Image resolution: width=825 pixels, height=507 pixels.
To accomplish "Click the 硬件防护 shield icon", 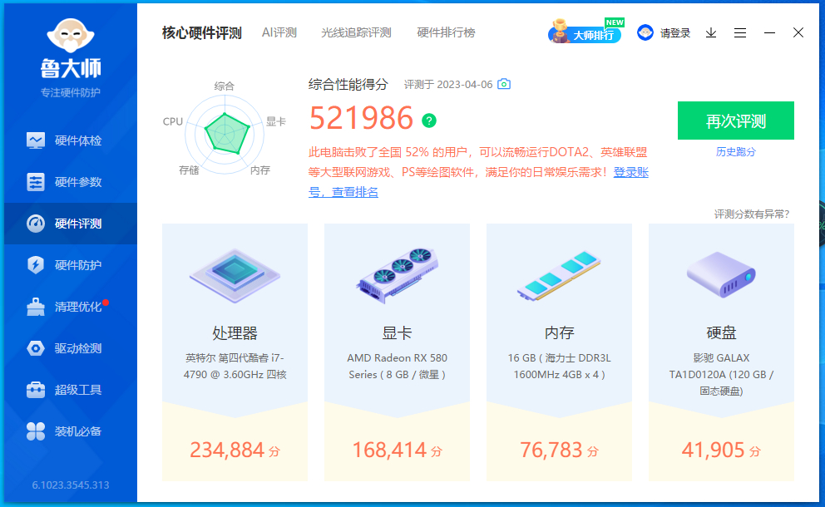I will pyautogui.click(x=36, y=265).
